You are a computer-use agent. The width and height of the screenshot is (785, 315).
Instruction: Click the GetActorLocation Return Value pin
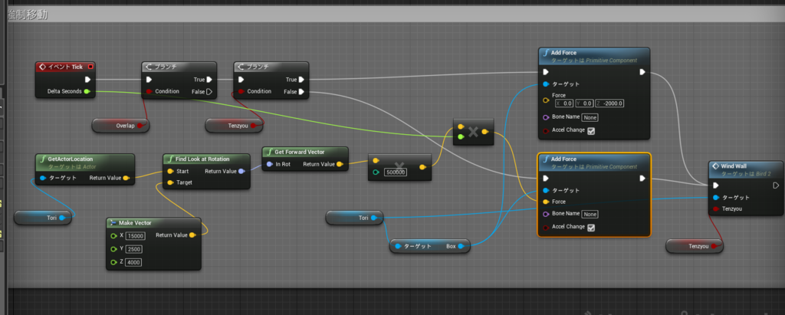point(126,178)
